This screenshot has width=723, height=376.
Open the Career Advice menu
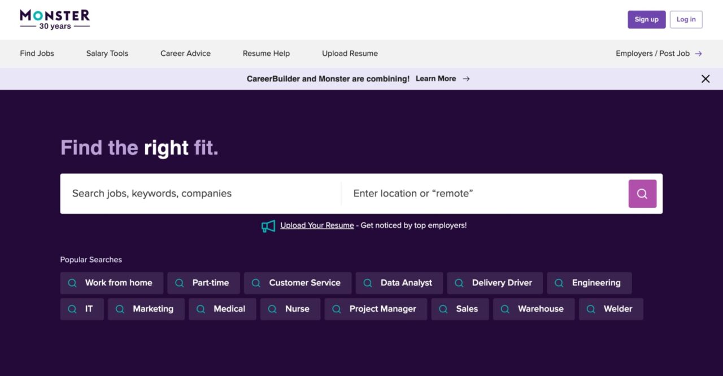pos(185,53)
